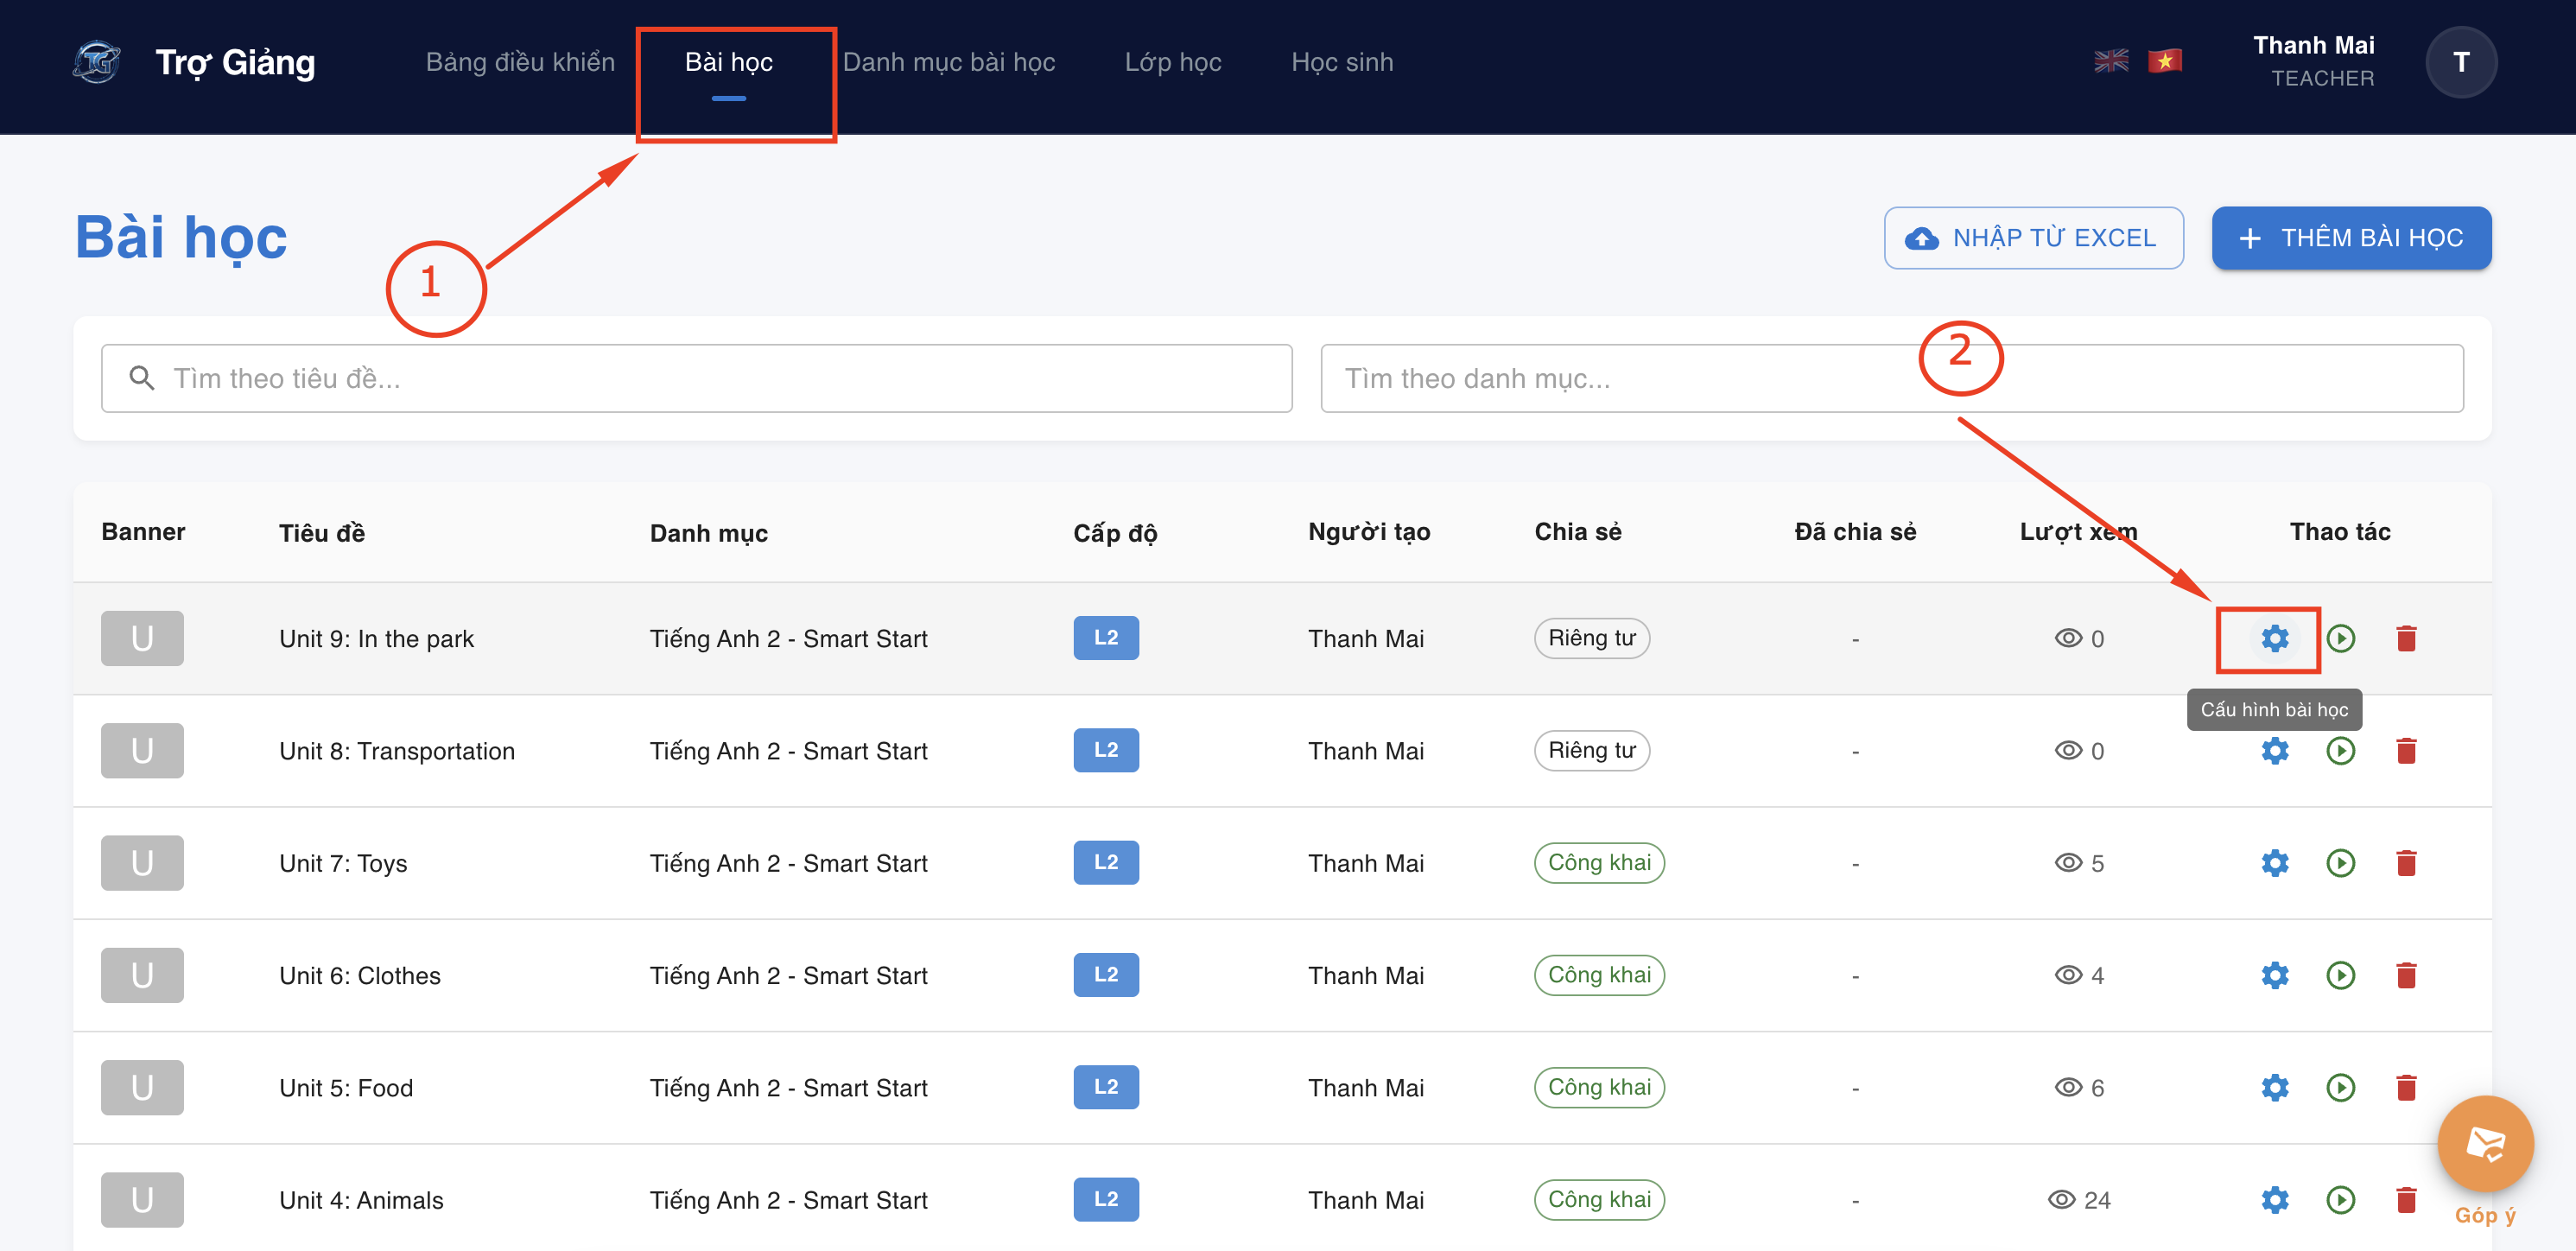Viewport: 2576px width, 1251px height.
Task: Click the title Unit 9: In the park
Action: (376, 639)
